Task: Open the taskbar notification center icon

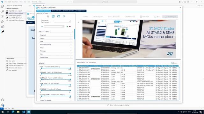Action: pyautogui.click(x=201, y=112)
